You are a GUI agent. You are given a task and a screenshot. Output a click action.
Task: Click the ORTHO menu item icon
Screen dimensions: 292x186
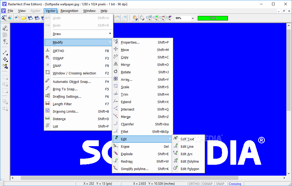(48, 50)
